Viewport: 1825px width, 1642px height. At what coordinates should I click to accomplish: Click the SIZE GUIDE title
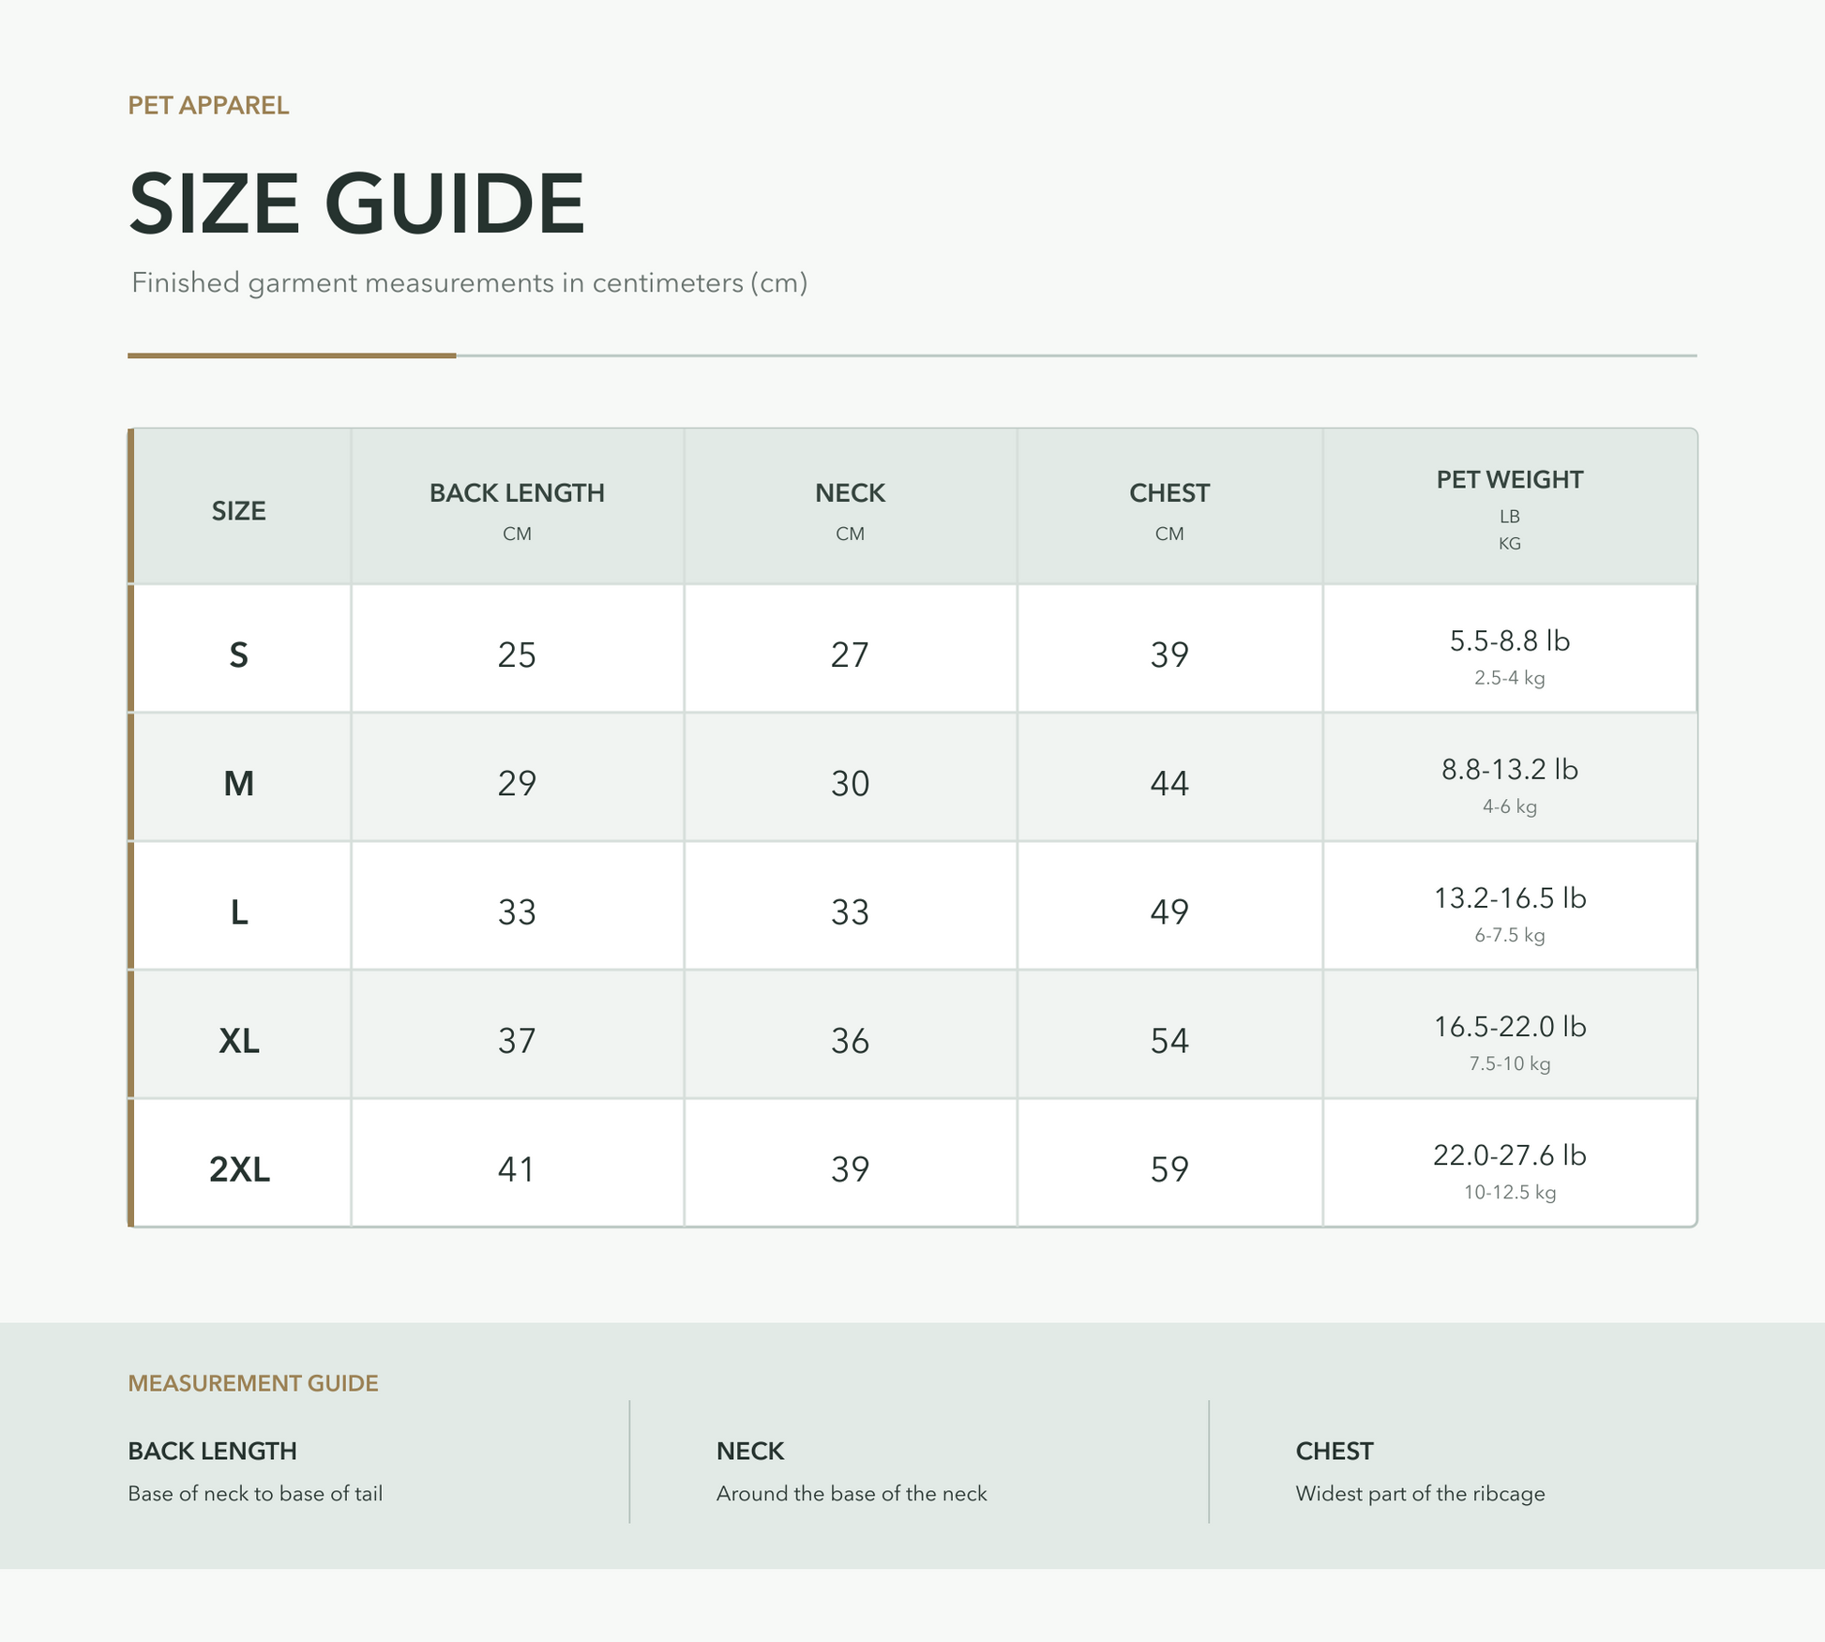pos(356,203)
